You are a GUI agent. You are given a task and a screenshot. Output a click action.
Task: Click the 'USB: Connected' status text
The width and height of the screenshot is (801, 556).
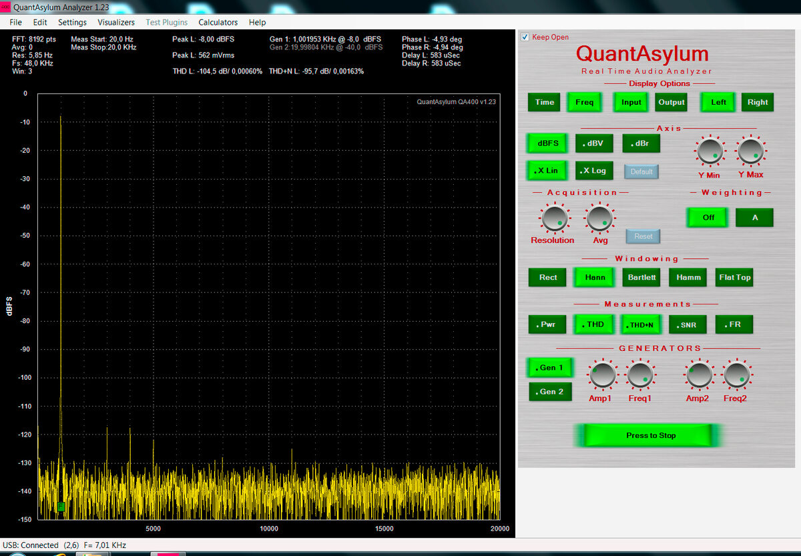31,545
